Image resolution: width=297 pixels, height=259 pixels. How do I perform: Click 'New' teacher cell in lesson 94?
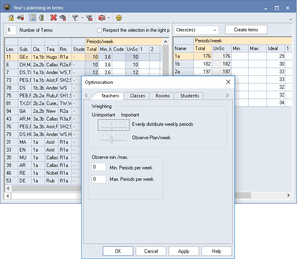pos(52,111)
